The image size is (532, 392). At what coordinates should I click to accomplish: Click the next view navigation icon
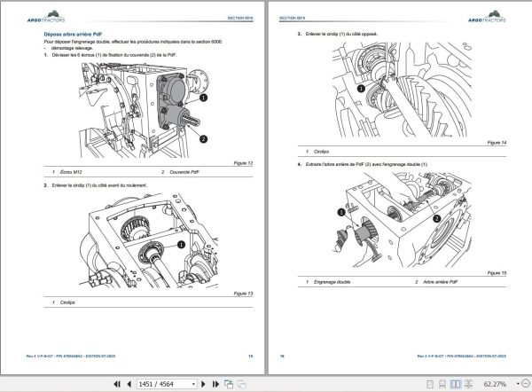(241, 384)
